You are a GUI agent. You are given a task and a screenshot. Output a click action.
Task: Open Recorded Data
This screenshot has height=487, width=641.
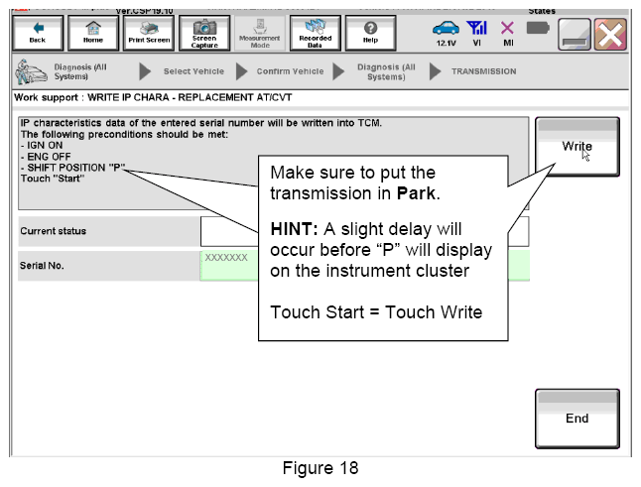(316, 33)
